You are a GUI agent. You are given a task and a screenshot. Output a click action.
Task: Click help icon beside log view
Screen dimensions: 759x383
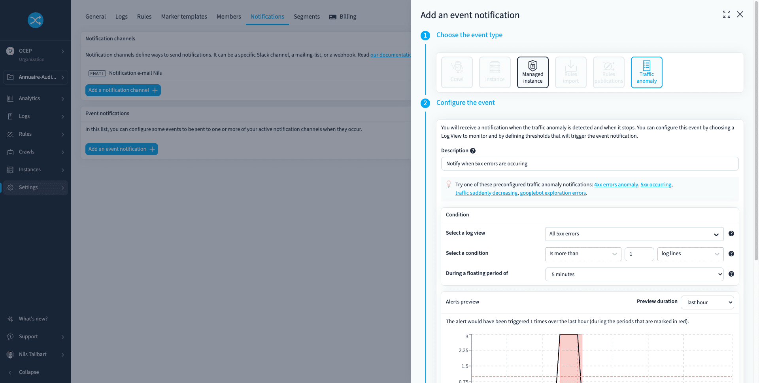pos(731,234)
